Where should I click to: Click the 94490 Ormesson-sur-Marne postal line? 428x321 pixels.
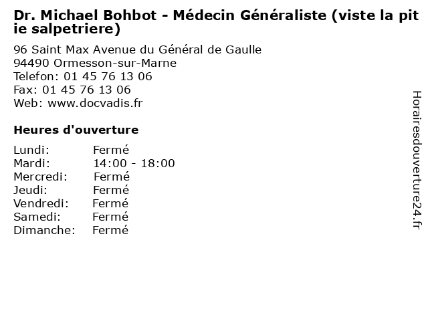click(95, 63)
